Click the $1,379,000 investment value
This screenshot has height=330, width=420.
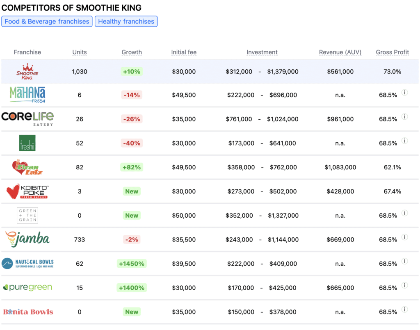[283, 72]
